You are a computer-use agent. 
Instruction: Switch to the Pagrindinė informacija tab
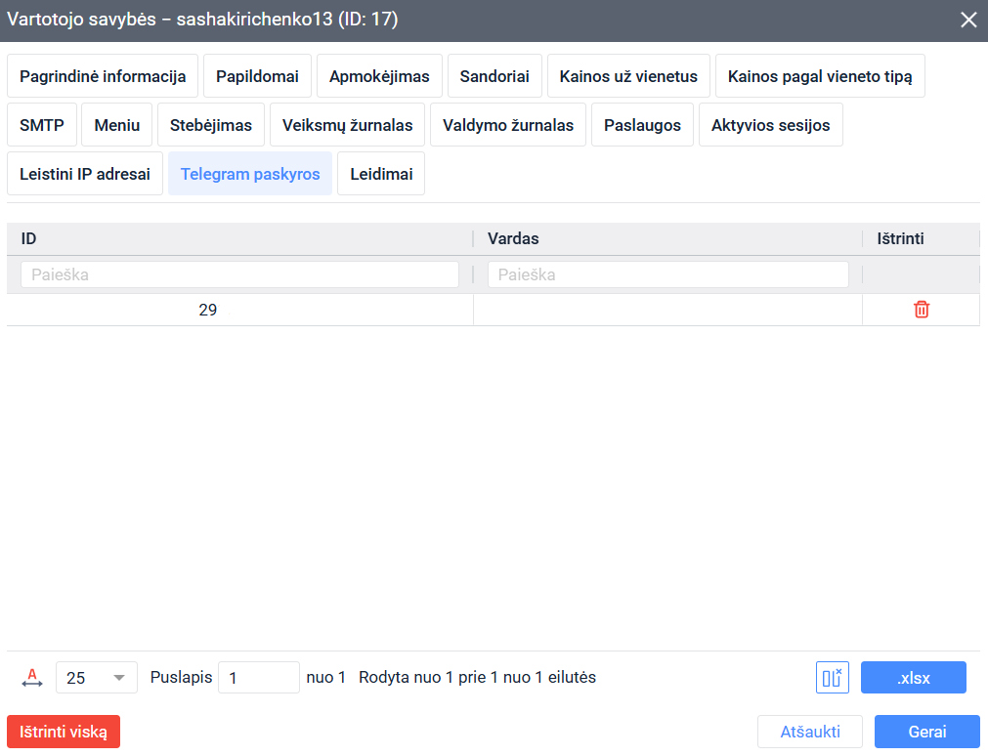tap(103, 76)
